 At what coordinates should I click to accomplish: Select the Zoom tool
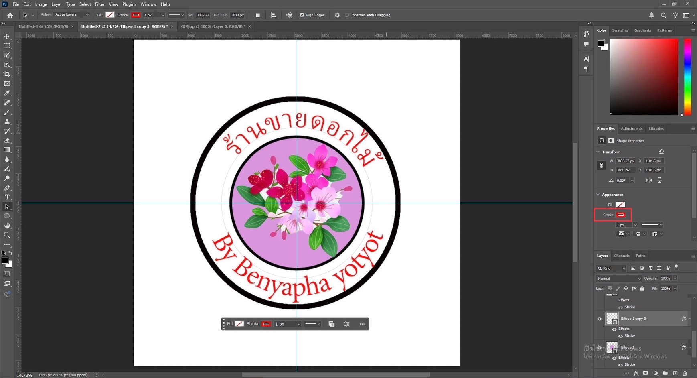pyautogui.click(x=7, y=235)
